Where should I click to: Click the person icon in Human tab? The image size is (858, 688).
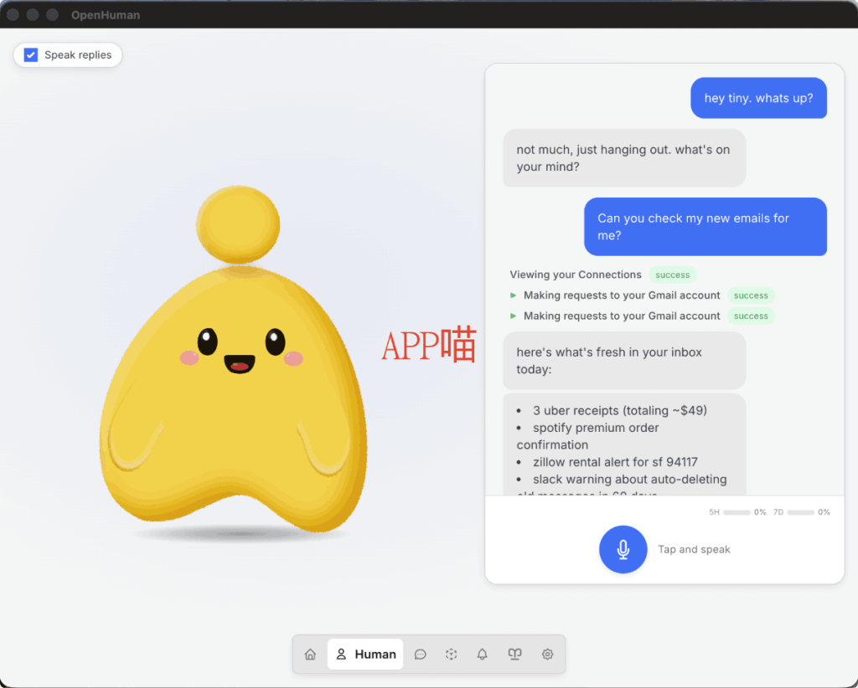(x=341, y=655)
